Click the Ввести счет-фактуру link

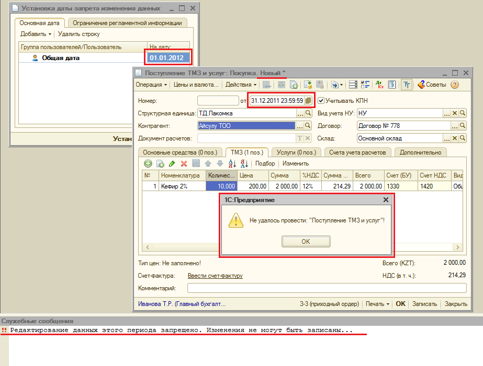pyautogui.click(x=215, y=276)
